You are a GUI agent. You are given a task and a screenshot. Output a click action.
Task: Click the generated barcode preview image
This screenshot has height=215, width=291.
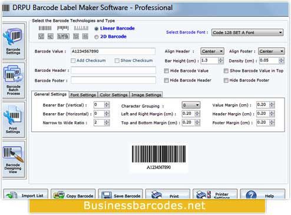(158, 157)
